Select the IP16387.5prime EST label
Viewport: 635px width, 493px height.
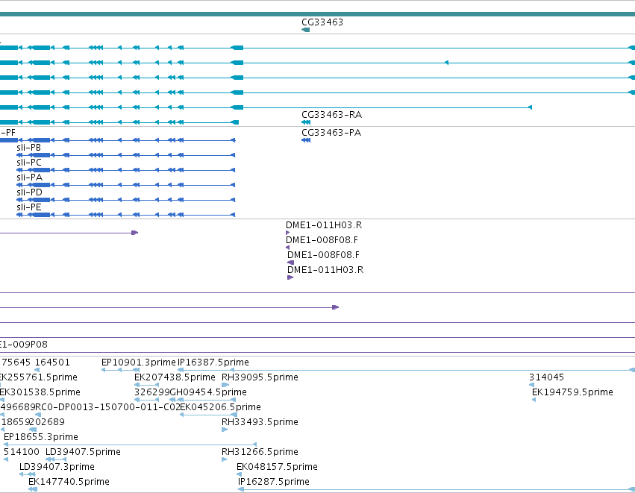[x=213, y=362]
